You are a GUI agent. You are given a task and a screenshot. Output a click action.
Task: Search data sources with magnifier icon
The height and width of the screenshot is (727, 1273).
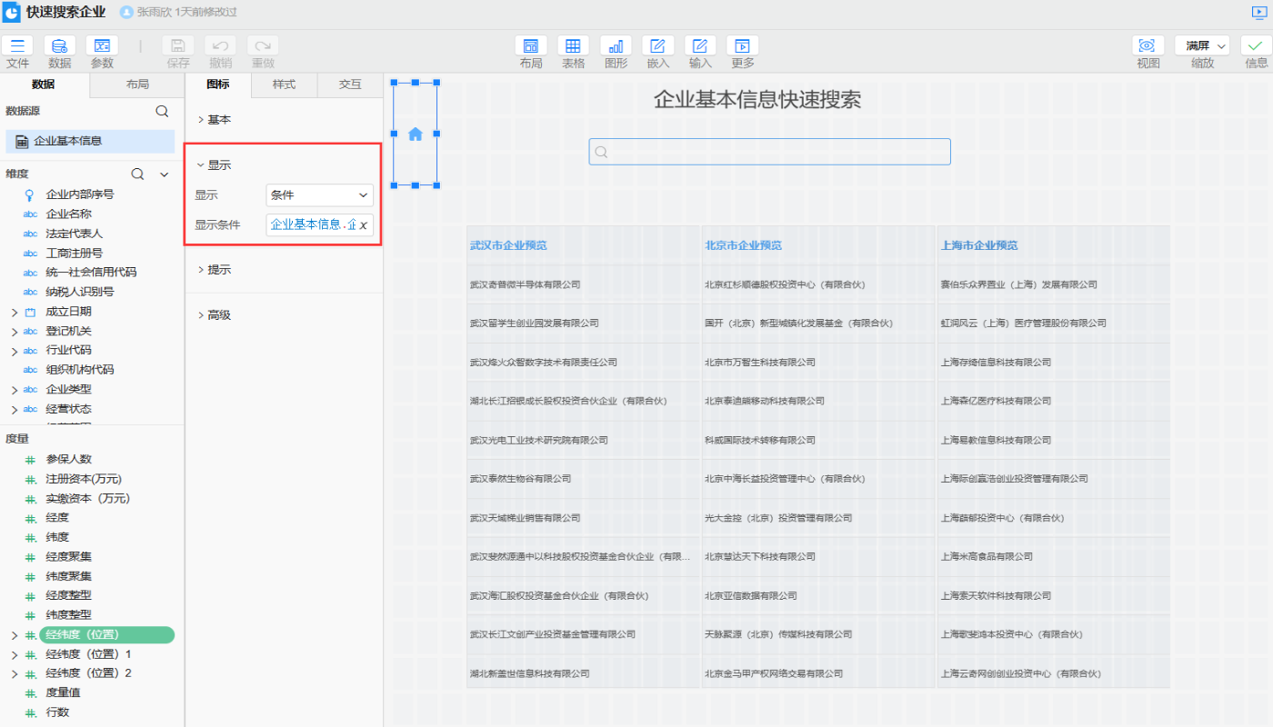(x=162, y=111)
